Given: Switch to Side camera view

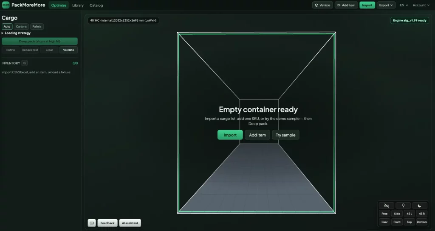Looking at the screenshot, I should pos(397,214).
